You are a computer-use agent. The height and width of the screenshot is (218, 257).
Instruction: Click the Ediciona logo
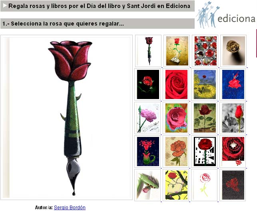click(226, 15)
